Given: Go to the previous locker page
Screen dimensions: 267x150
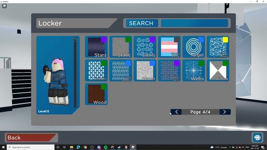Looking at the screenshot, I should 176,112.
